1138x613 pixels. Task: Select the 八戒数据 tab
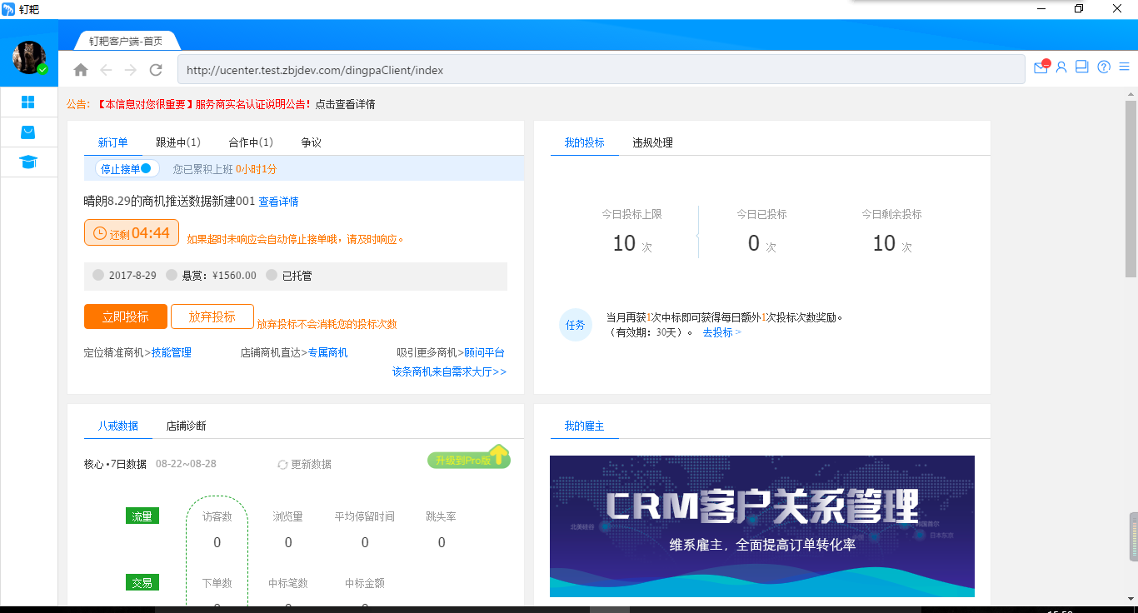click(118, 426)
